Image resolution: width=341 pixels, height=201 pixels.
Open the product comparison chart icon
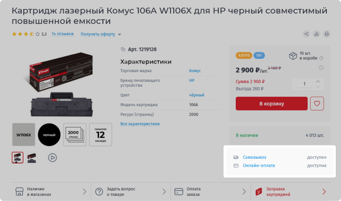[x=317, y=34]
